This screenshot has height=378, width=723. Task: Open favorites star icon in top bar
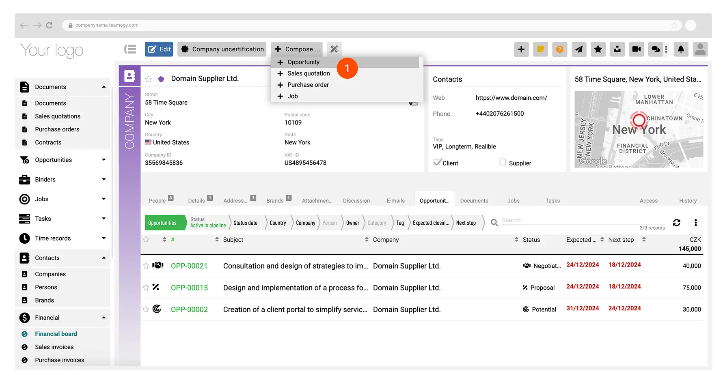(x=598, y=49)
